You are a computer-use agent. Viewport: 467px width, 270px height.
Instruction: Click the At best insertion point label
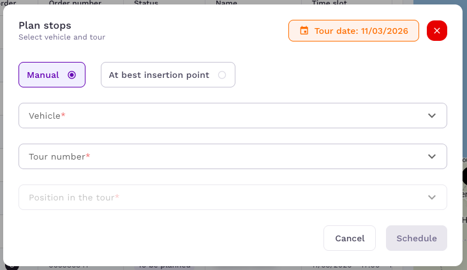(x=159, y=75)
